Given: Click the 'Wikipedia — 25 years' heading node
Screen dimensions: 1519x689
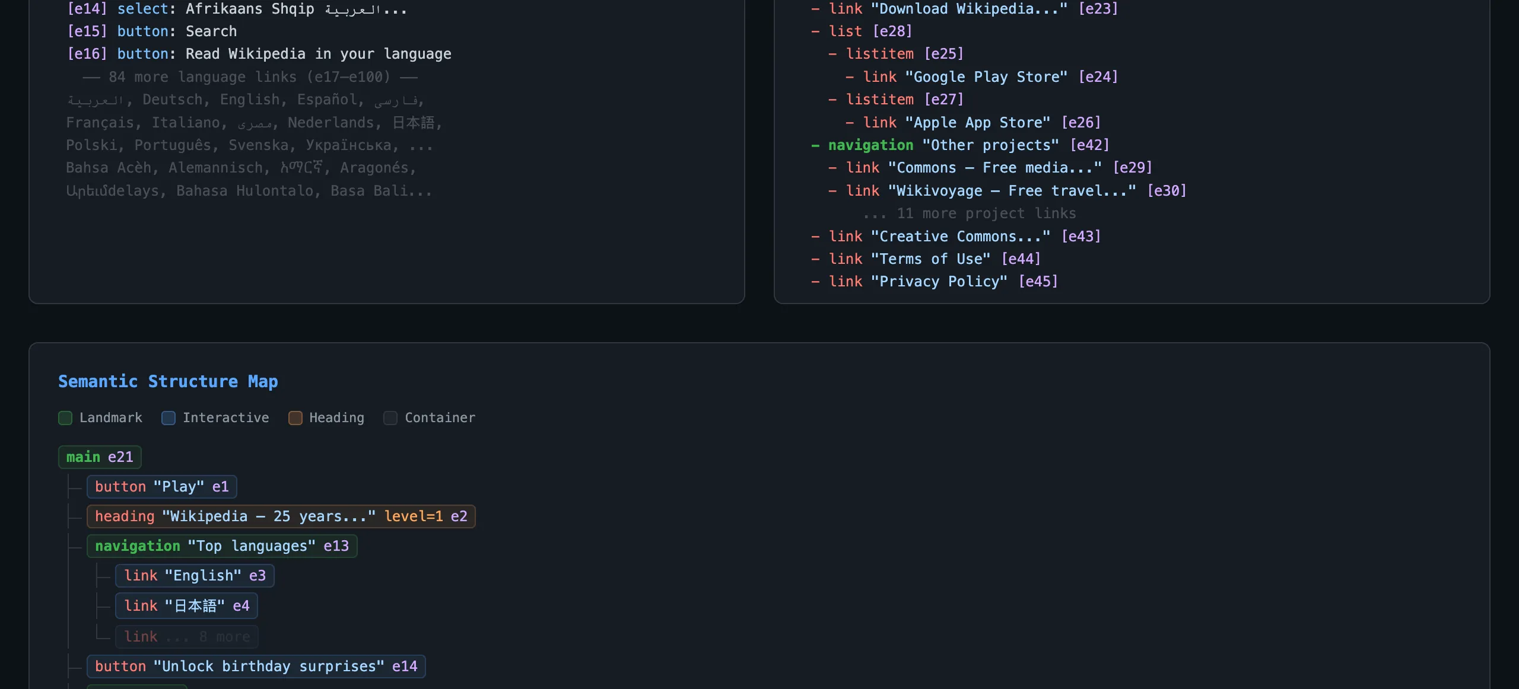Looking at the screenshot, I should 281,516.
